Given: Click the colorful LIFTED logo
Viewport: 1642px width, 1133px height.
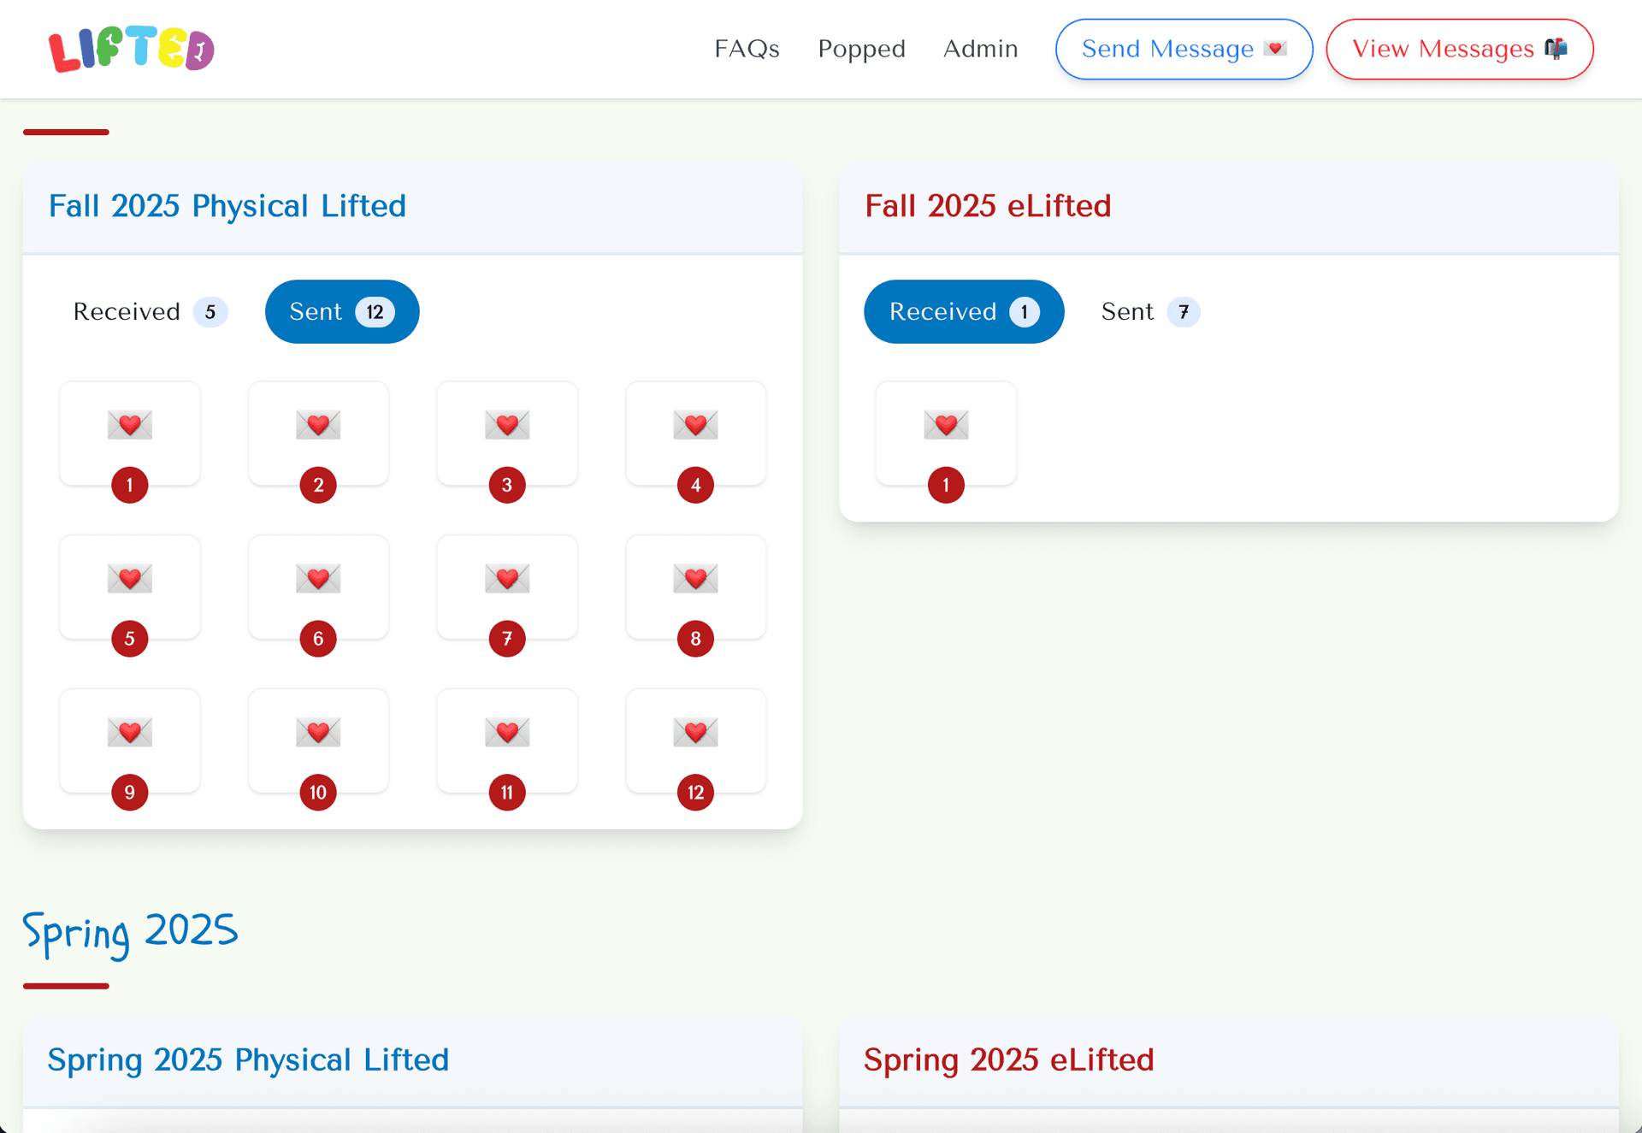Looking at the screenshot, I should 132,49.
